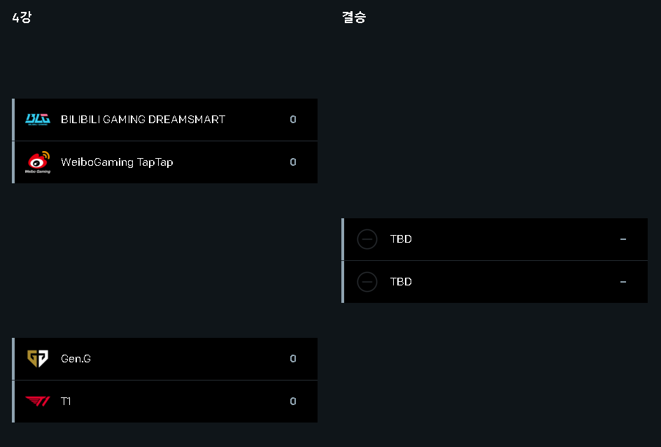Click the T1 score value
Viewport: 661px width, 447px height.
(293, 401)
